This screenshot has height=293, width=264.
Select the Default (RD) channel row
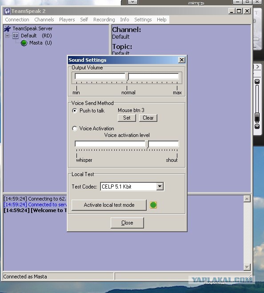pyautogui.click(x=36, y=36)
